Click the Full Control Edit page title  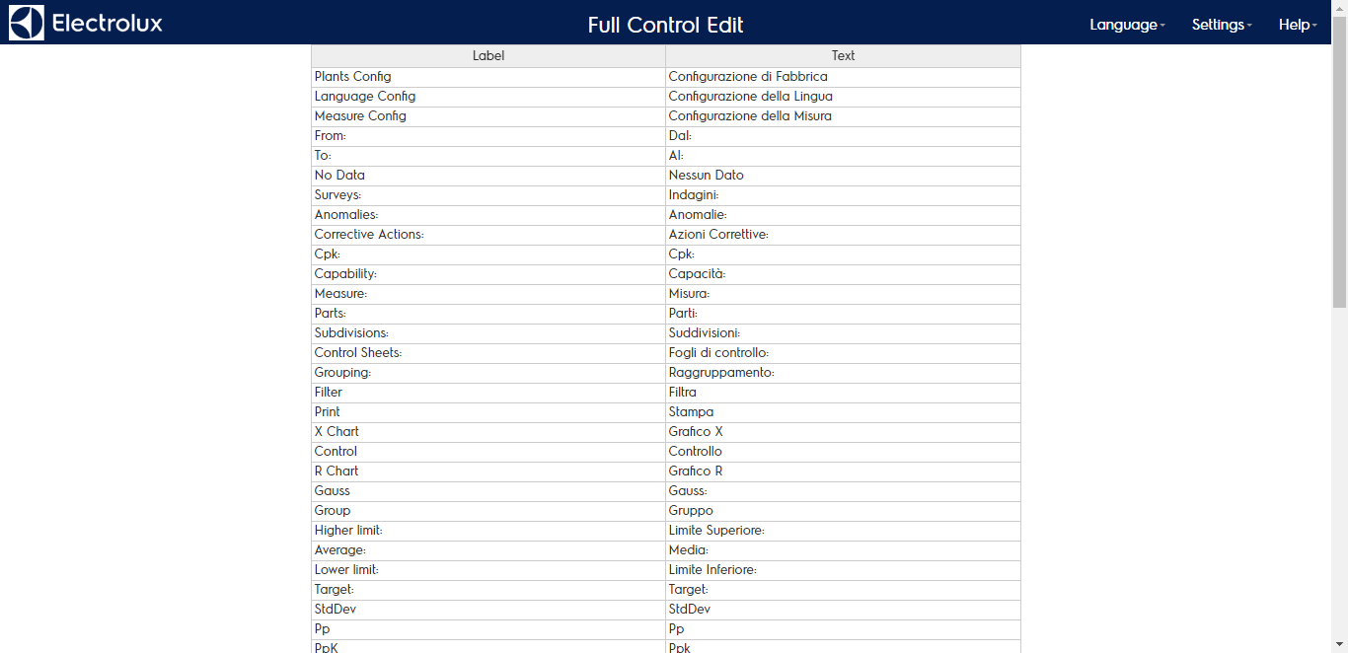coord(666,25)
